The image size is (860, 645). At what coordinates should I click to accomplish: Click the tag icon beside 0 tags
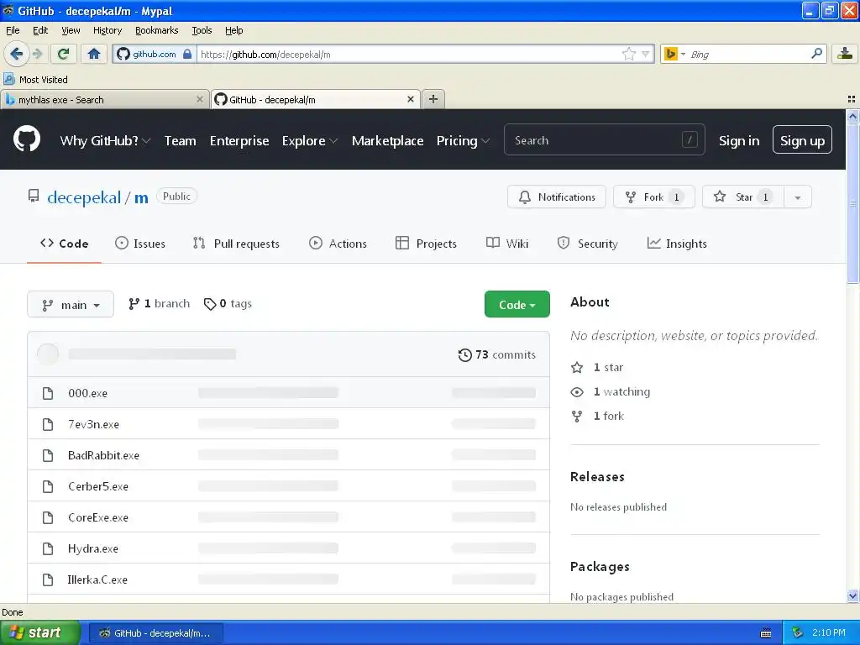coord(209,304)
